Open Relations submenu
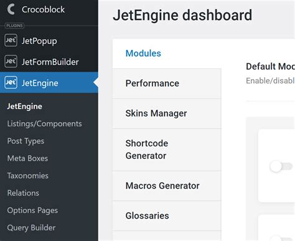The image size is (295, 241). click(23, 193)
